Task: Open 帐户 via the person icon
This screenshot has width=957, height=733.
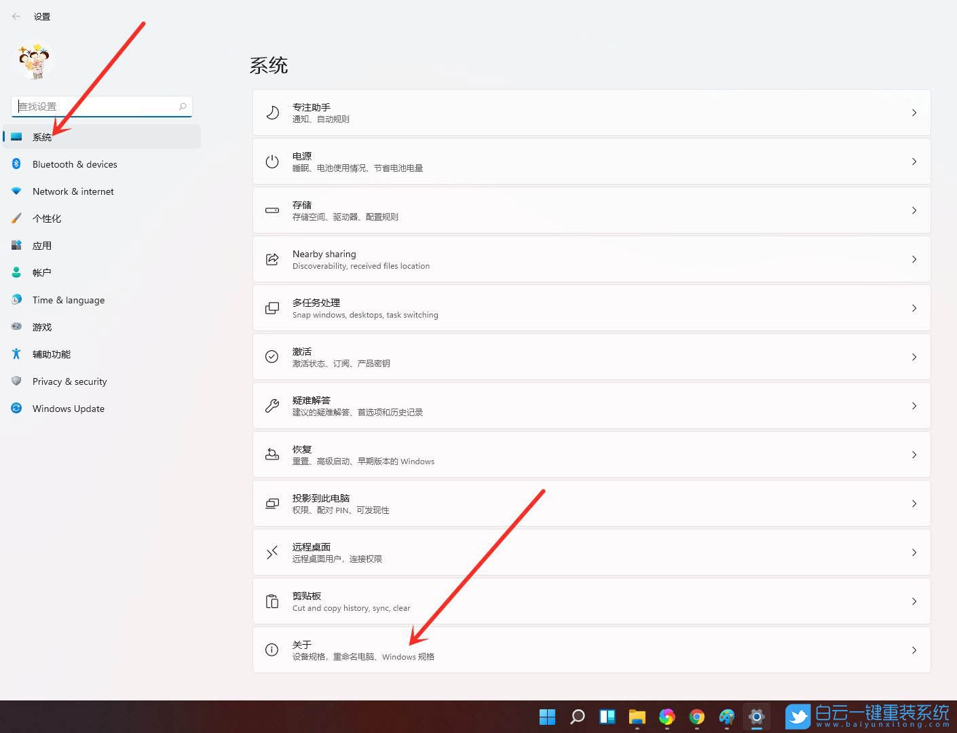Action: [x=16, y=272]
